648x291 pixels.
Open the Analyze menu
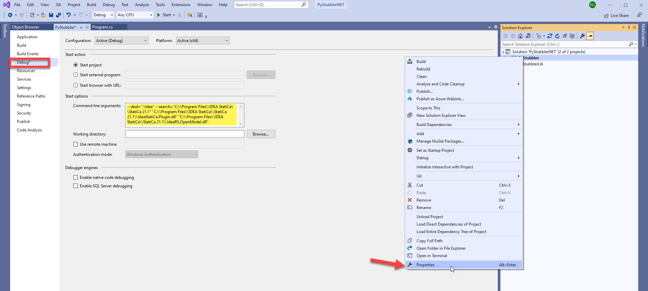point(142,5)
